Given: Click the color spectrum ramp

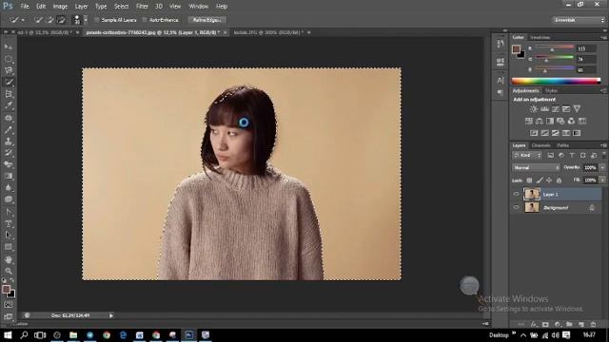Looking at the screenshot, I should [x=556, y=81].
